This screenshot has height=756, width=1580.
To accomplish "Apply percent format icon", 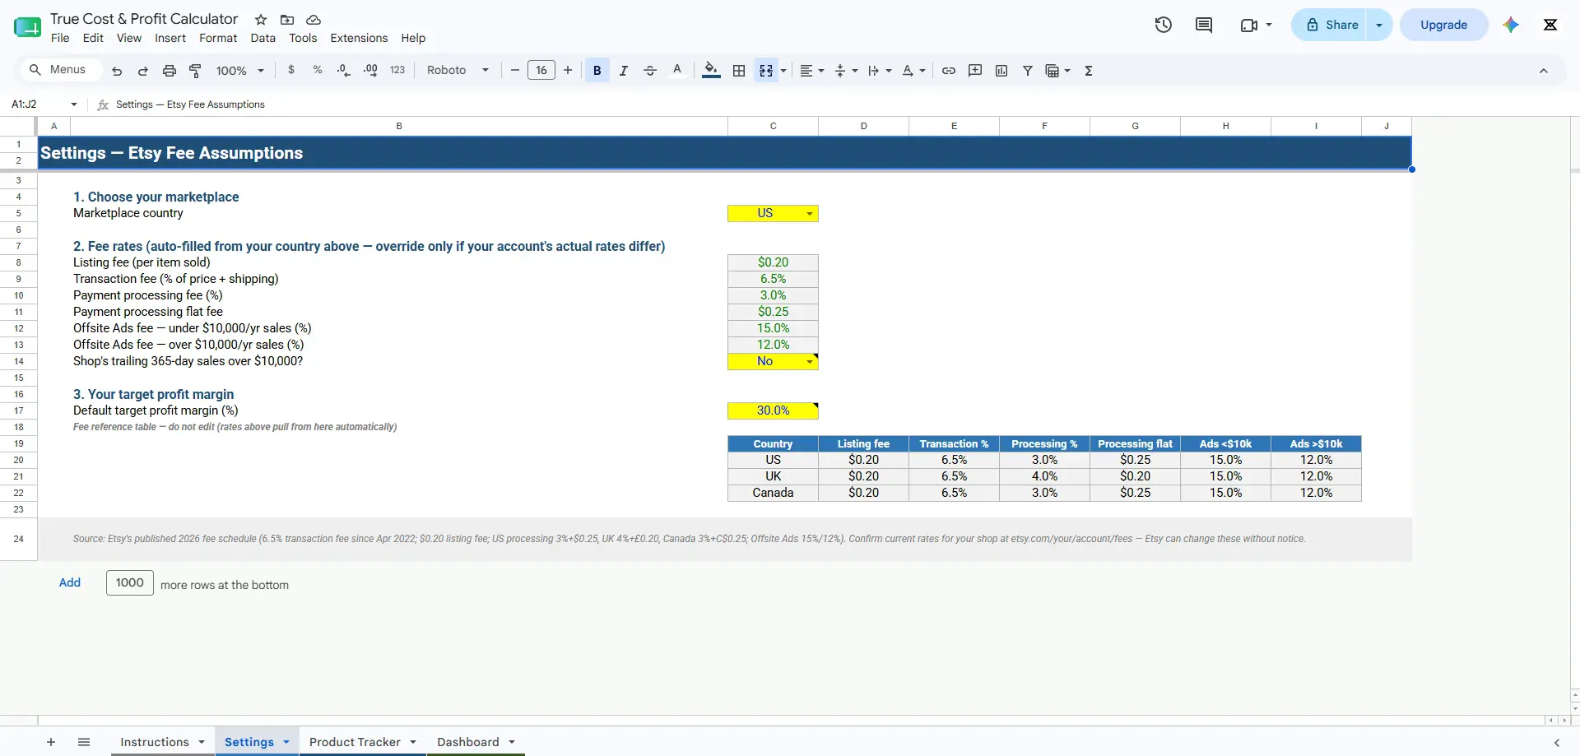I will click(318, 70).
